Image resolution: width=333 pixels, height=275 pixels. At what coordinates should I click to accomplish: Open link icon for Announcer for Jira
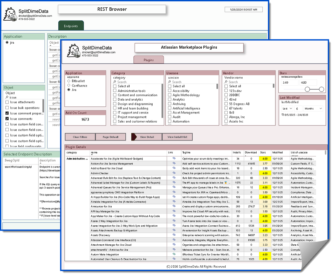(x=174, y=206)
